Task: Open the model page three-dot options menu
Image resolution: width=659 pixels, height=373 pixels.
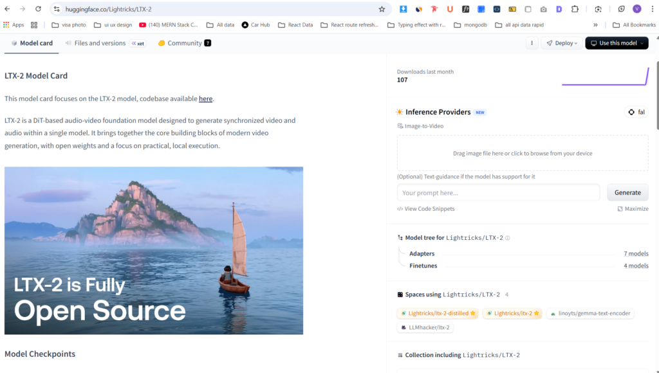Action: (532, 43)
